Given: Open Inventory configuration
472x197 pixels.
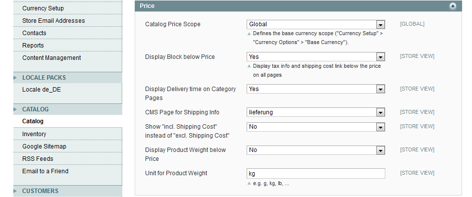Looking at the screenshot, I should point(34,134).
